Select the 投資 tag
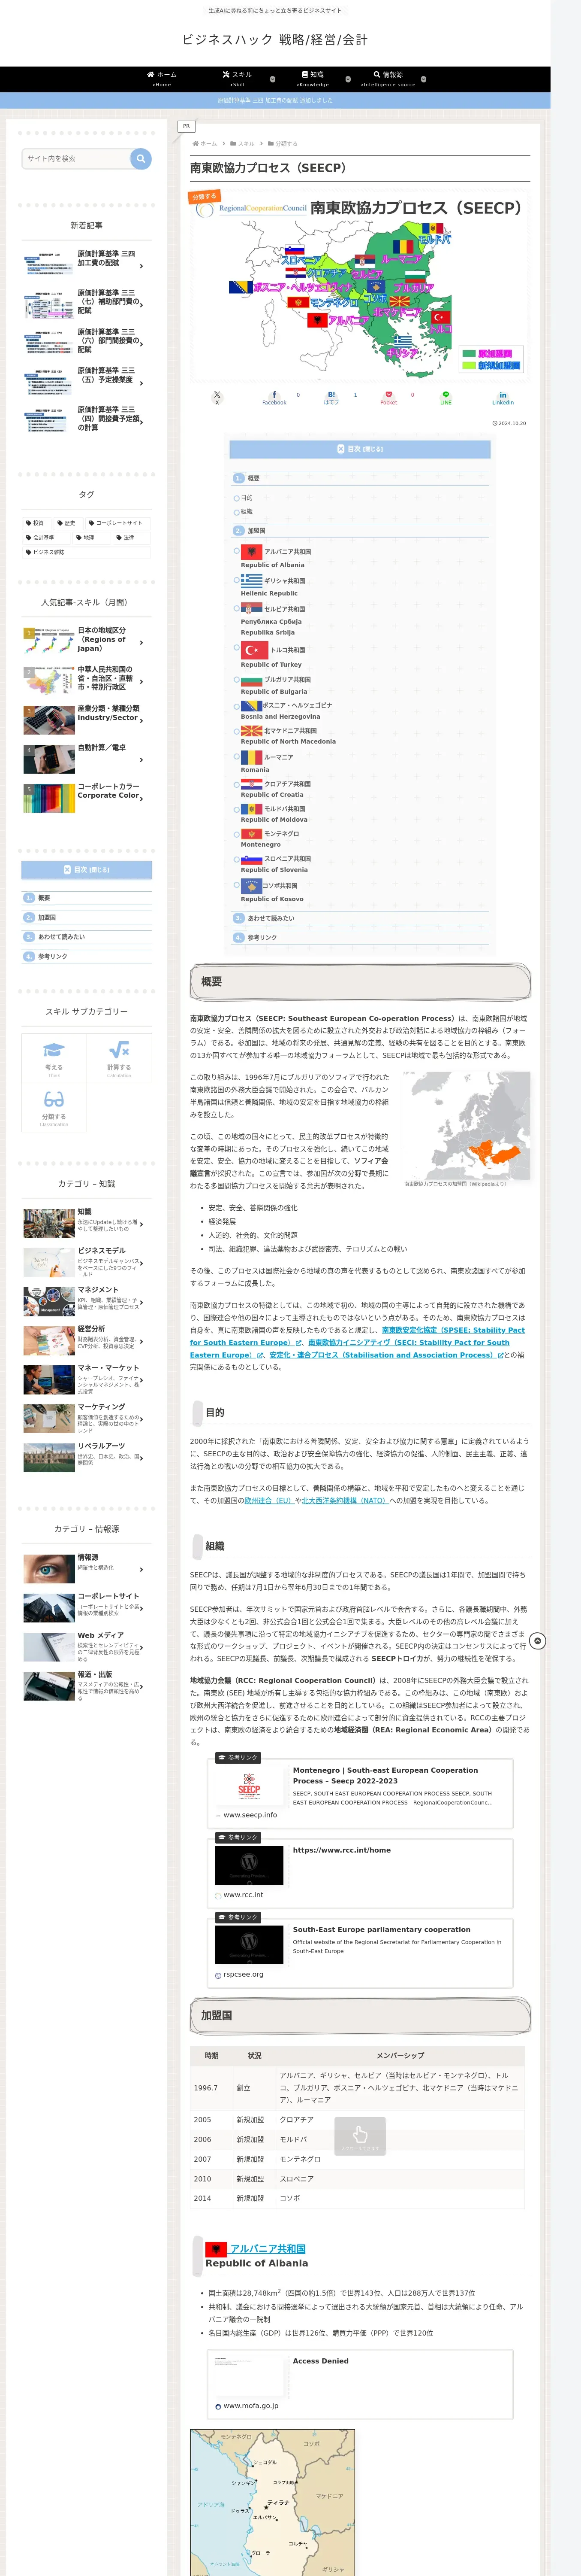 point(36,523)
